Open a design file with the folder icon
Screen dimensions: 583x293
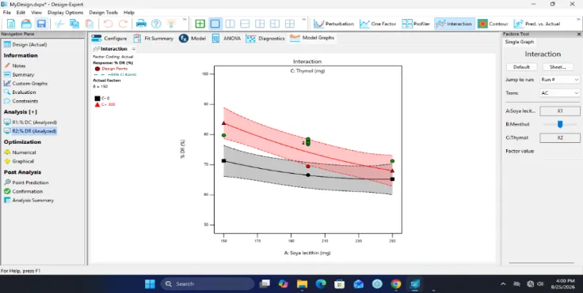[x=26, y=24]
